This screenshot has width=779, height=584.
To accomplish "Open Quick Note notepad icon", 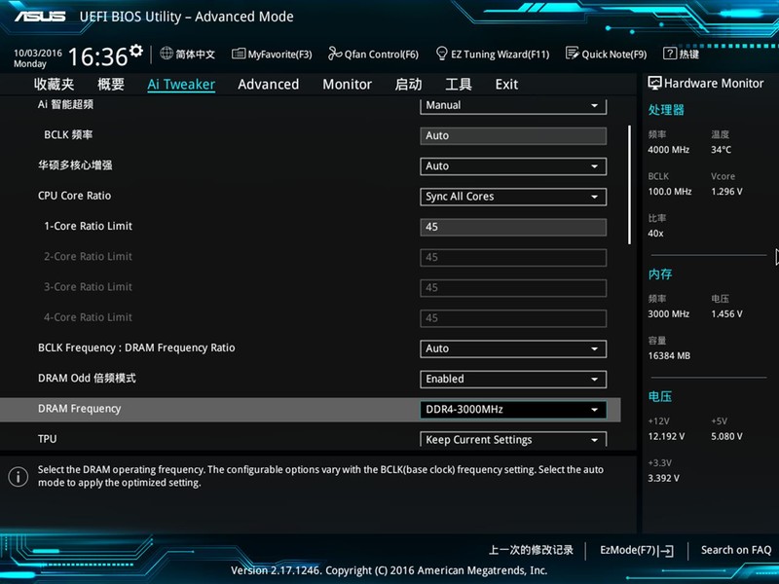I will (573, 54).
